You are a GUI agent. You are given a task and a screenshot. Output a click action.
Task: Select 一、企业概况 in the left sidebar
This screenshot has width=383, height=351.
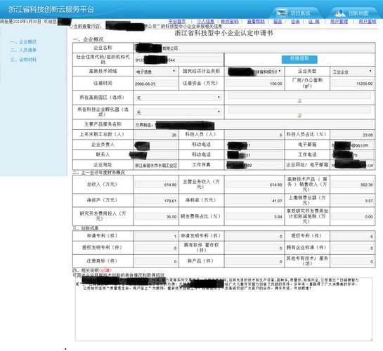pyautogui.click(x=23, y=42)
